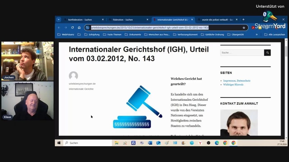Viewport: 289px width, 162px height.
Task: Switch to the föderation - Suchen tab
Action: click(x=123, y=20)
